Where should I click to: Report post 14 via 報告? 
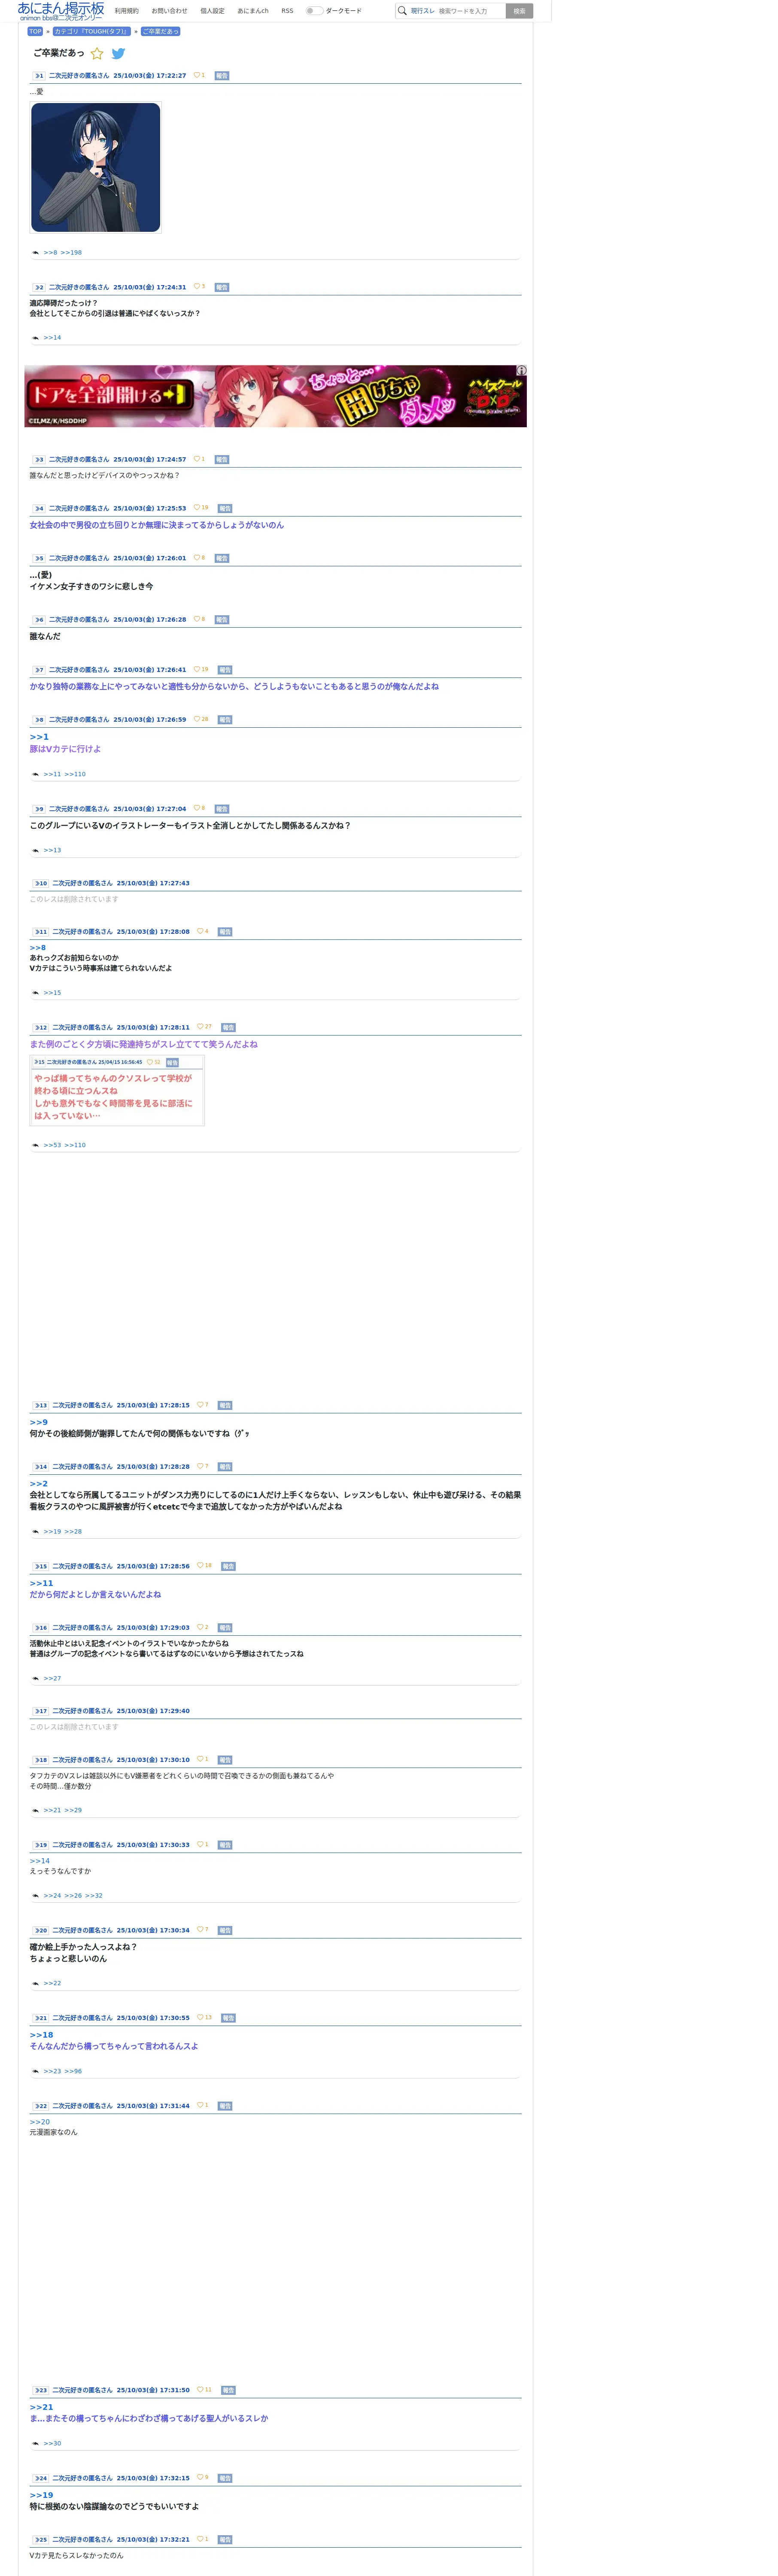225,1467
